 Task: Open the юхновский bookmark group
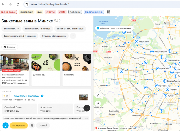click(x=27, y=12)
